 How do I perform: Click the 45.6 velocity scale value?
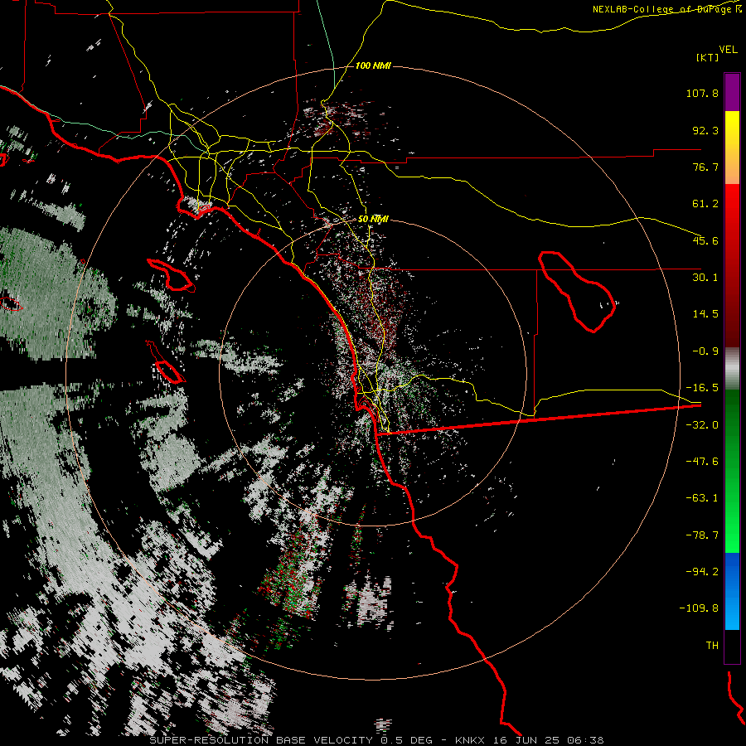click(705, 240)
